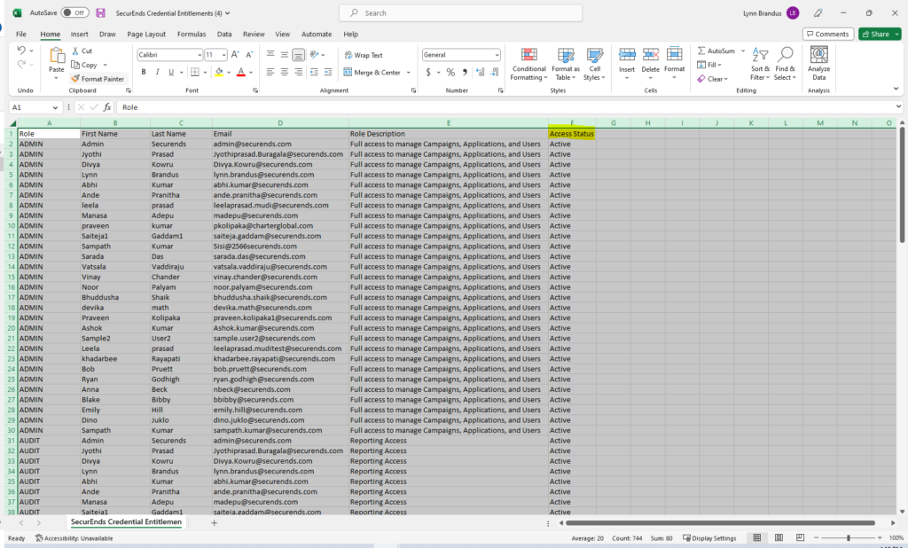Click Merge & Center button
Screen dimensions: 908x548
click(x=372, y=73)
